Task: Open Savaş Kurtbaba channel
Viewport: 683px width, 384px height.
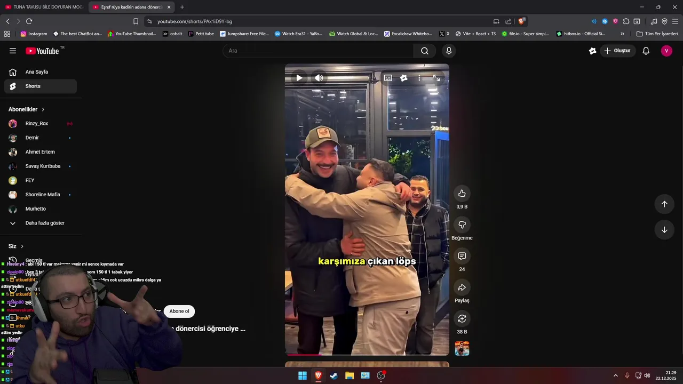Action: tap(41, 166)
